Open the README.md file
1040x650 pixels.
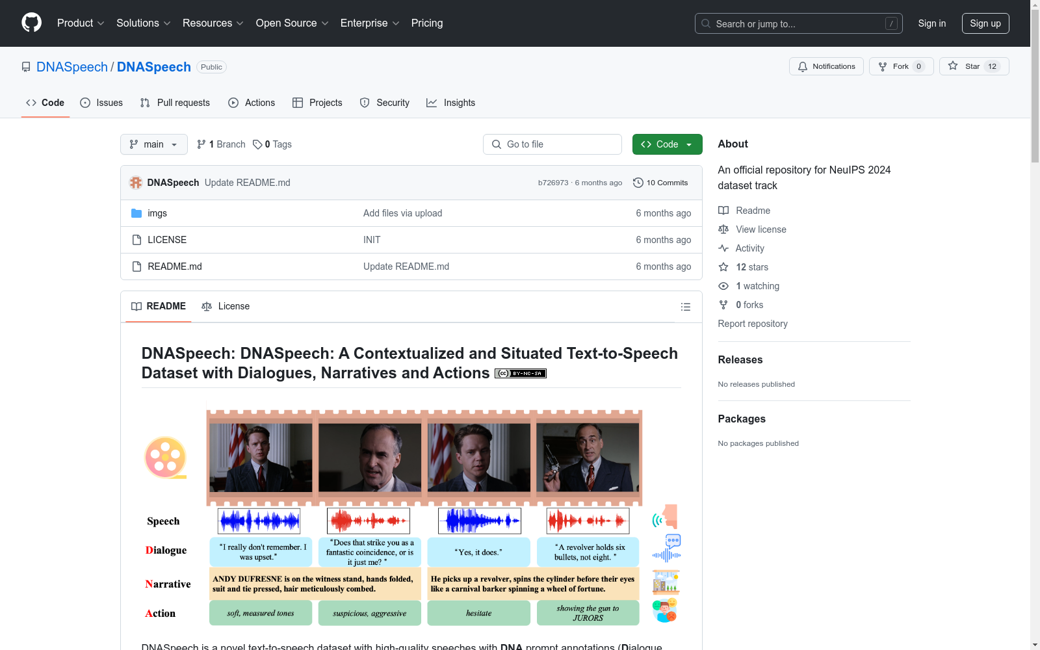pyautogui.click(x=175, y=266)
